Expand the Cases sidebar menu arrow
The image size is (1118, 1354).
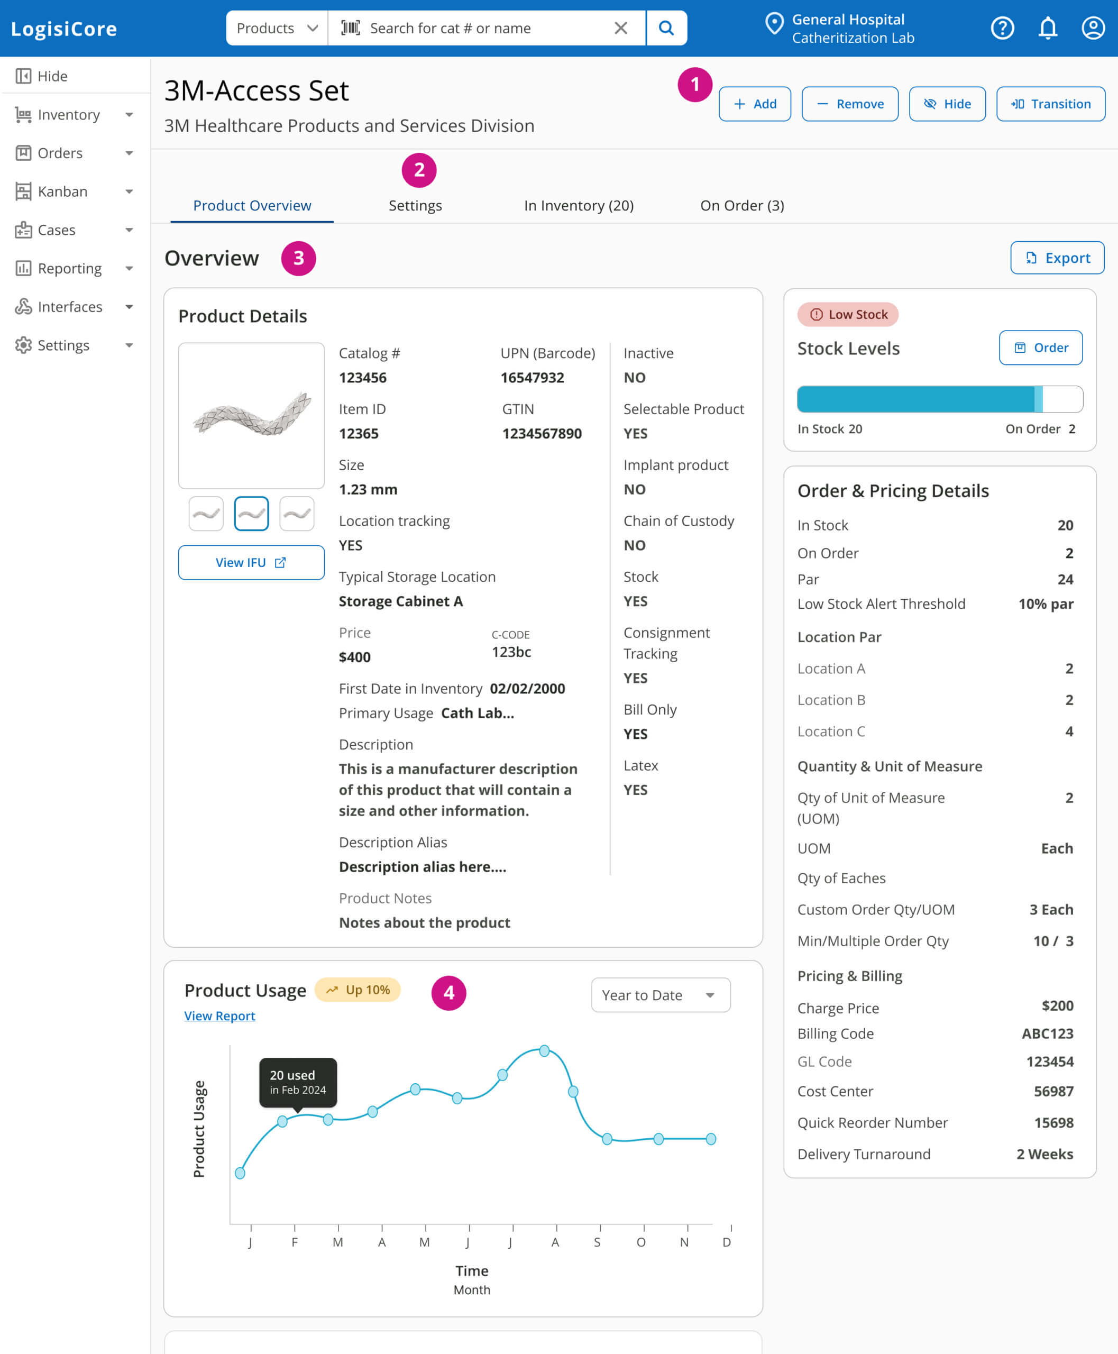point(130,230)
